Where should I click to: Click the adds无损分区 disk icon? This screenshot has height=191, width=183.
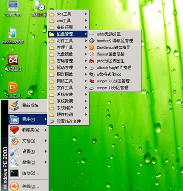[x=92, y=34]
